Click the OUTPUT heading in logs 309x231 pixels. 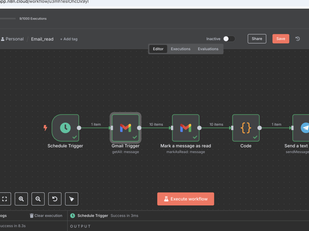80,226
